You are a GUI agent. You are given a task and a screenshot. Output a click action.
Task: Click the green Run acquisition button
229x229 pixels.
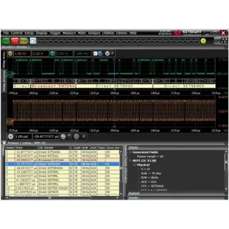coord(6,41)
